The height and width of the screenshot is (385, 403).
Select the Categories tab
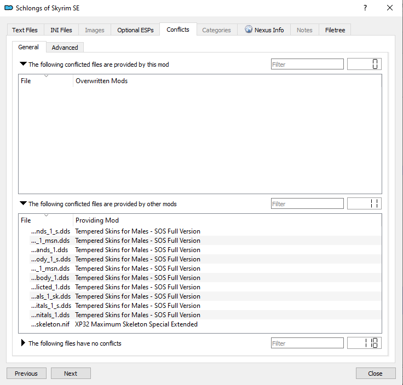point(216,30)
